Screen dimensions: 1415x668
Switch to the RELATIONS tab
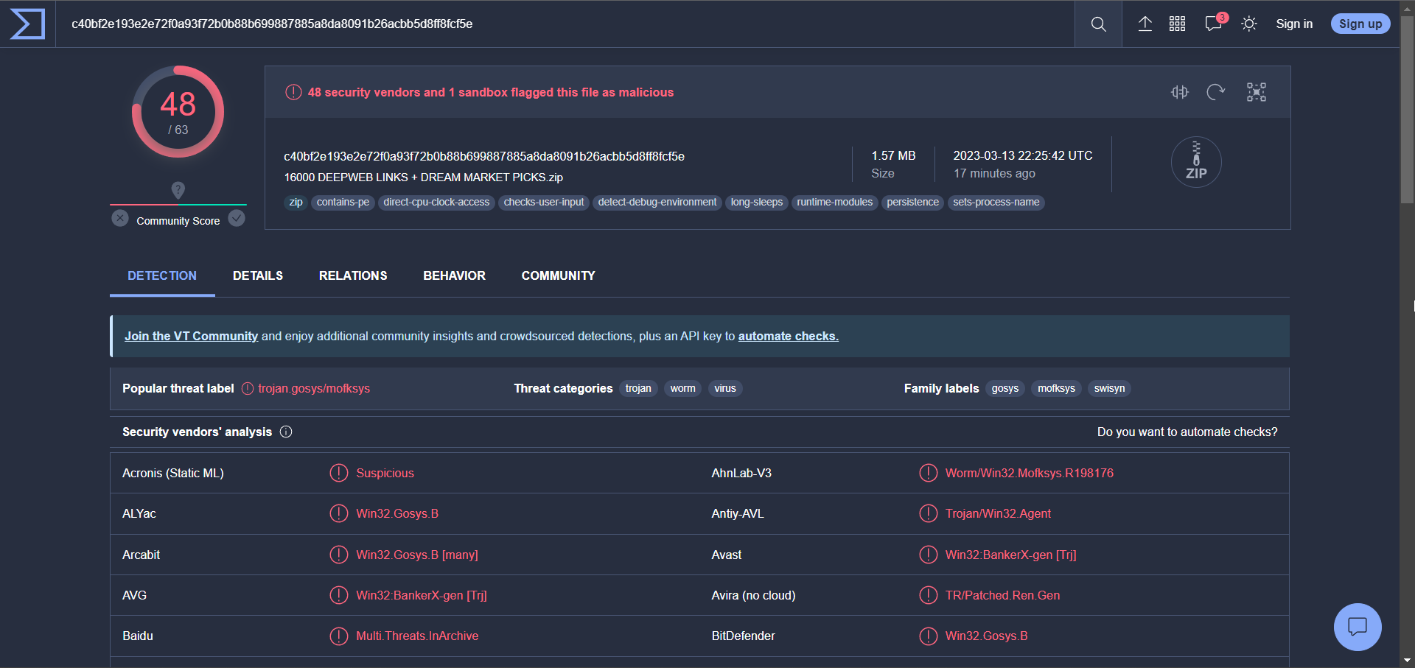(x=353, y=275)
